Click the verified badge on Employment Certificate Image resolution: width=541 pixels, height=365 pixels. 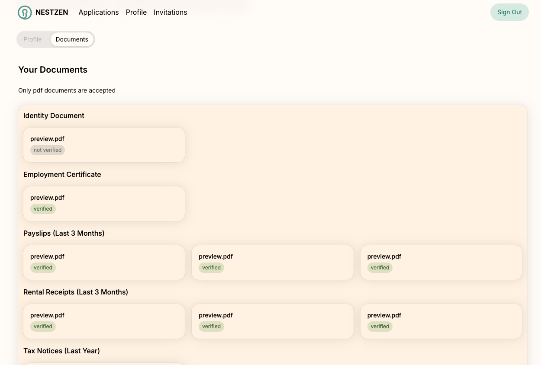click(x=43, y=209)
